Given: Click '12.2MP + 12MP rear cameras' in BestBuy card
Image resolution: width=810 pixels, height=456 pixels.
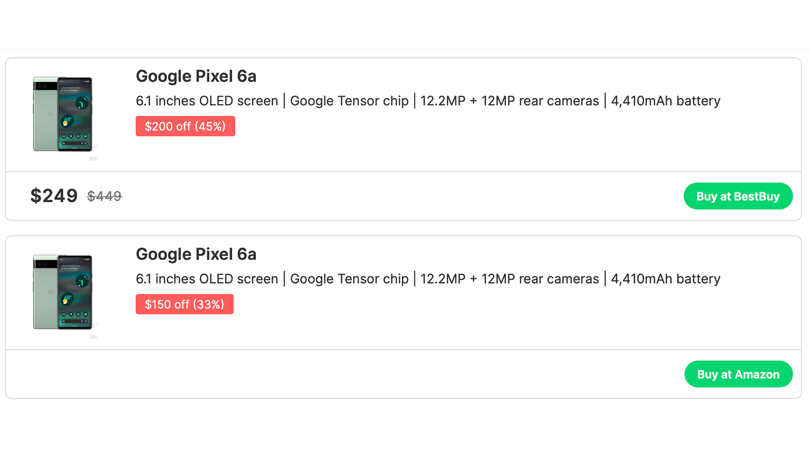Looking at the screenshot, I should click(509, 101).
